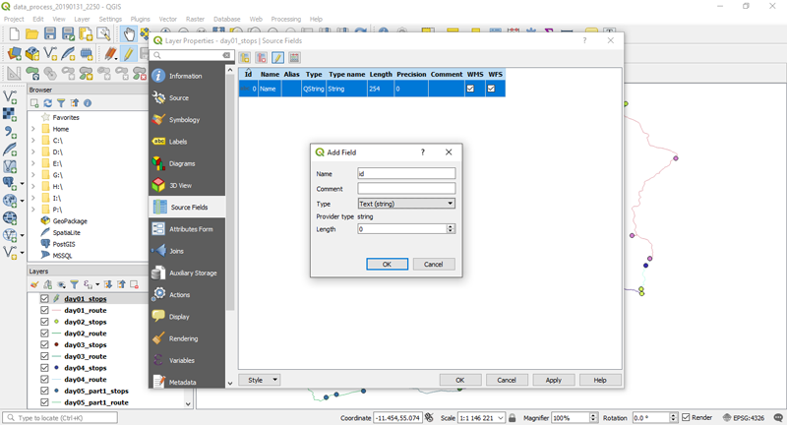Open the Type dropdown in Add Field
This screenshot has width=787, height=425.
(406, 204)
